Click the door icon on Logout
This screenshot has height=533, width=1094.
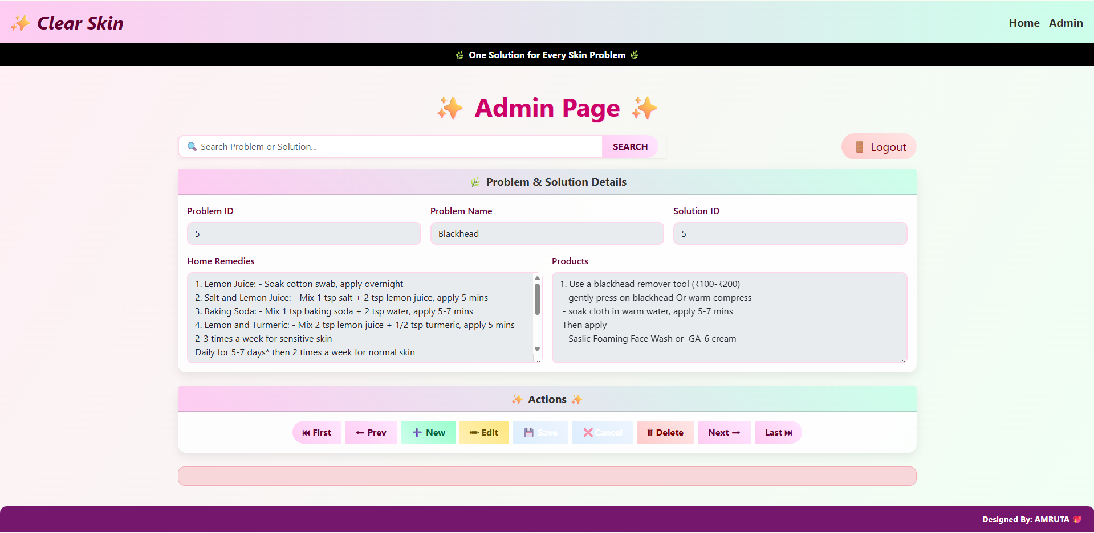pyautogui.click(x=859, y=147)
